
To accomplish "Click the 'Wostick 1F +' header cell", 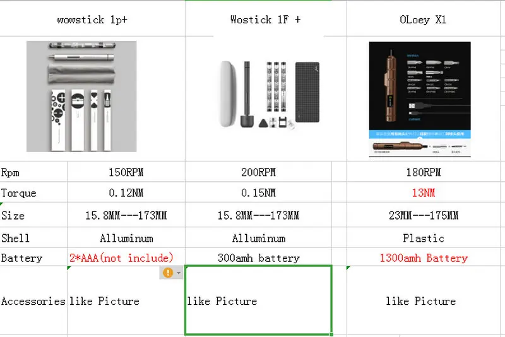I will [266, 20].
